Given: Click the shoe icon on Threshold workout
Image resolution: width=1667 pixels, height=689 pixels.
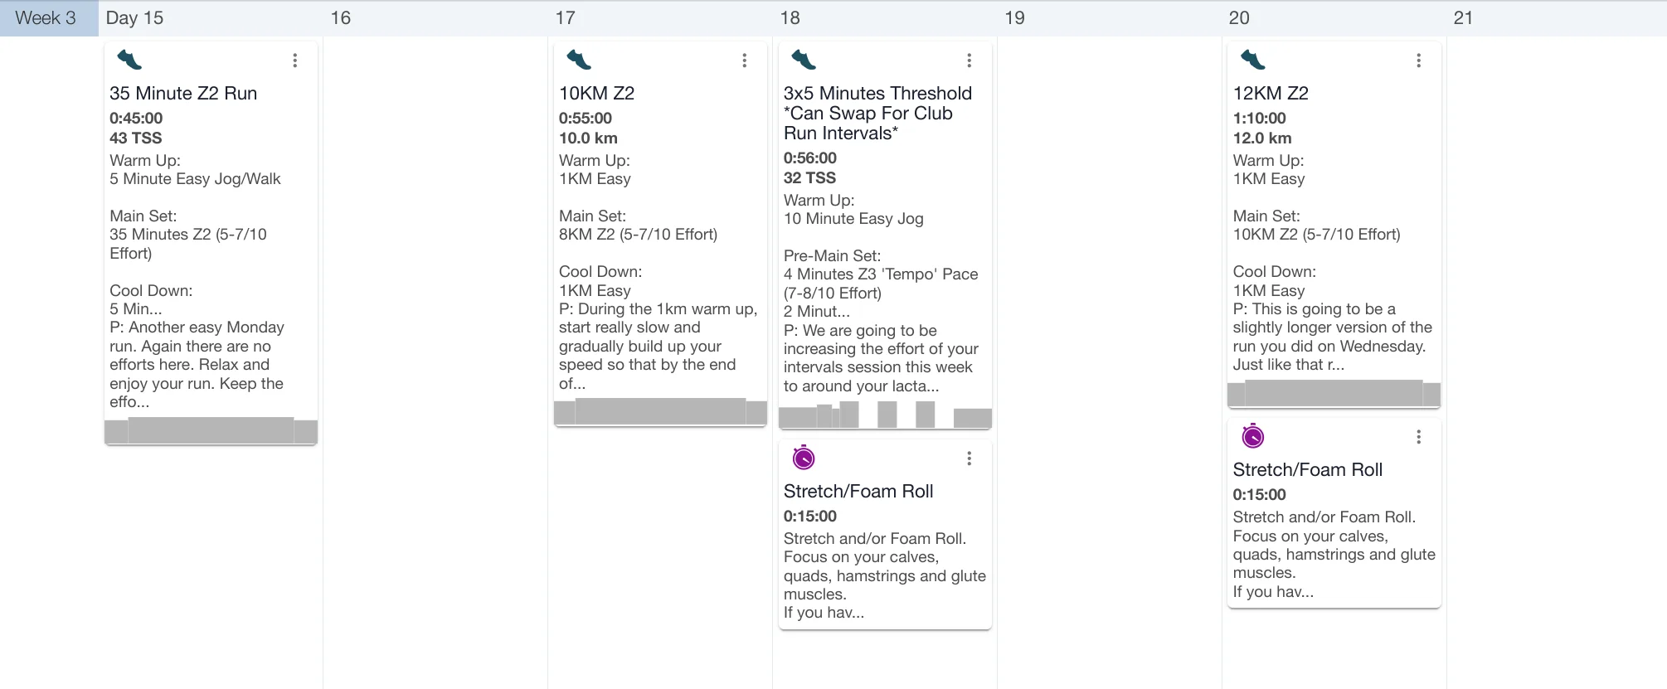Looking at the screenshot, I should pos(804,60).
